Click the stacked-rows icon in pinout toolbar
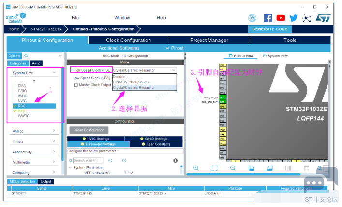 pyautogui.click(x=307, y=168)
